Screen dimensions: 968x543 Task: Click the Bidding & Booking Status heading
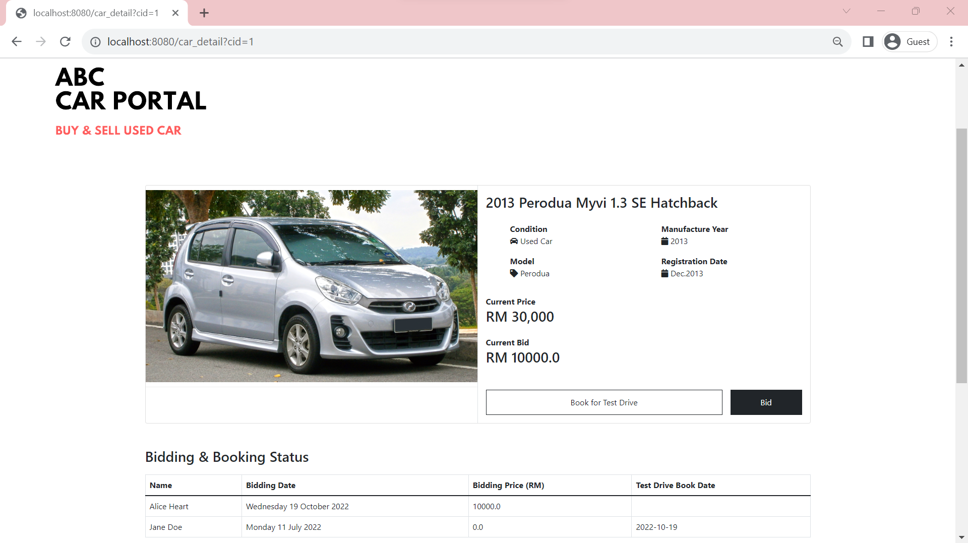point(227,457)
